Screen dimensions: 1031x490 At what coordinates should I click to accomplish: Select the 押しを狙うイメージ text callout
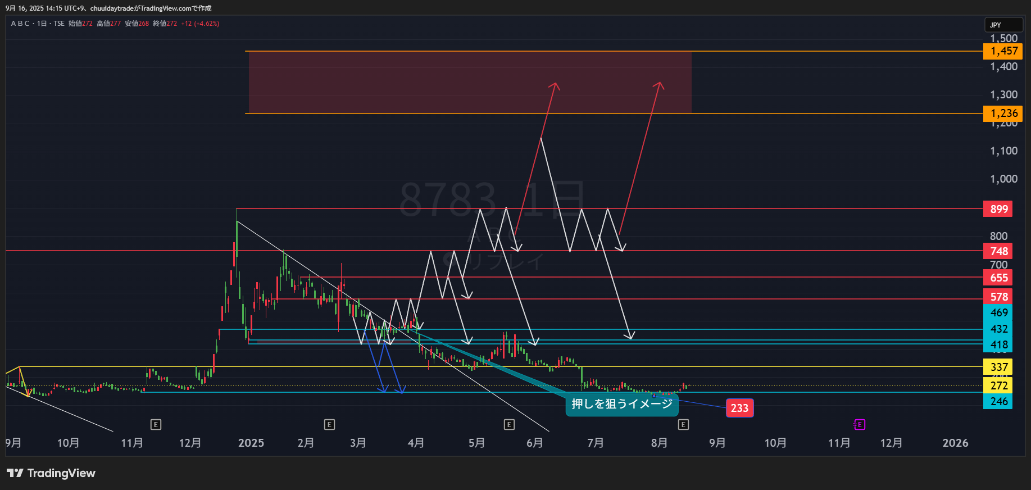coord(622,404)
